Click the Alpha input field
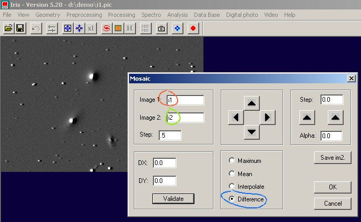361x222 pixels. tap(331, 136)
